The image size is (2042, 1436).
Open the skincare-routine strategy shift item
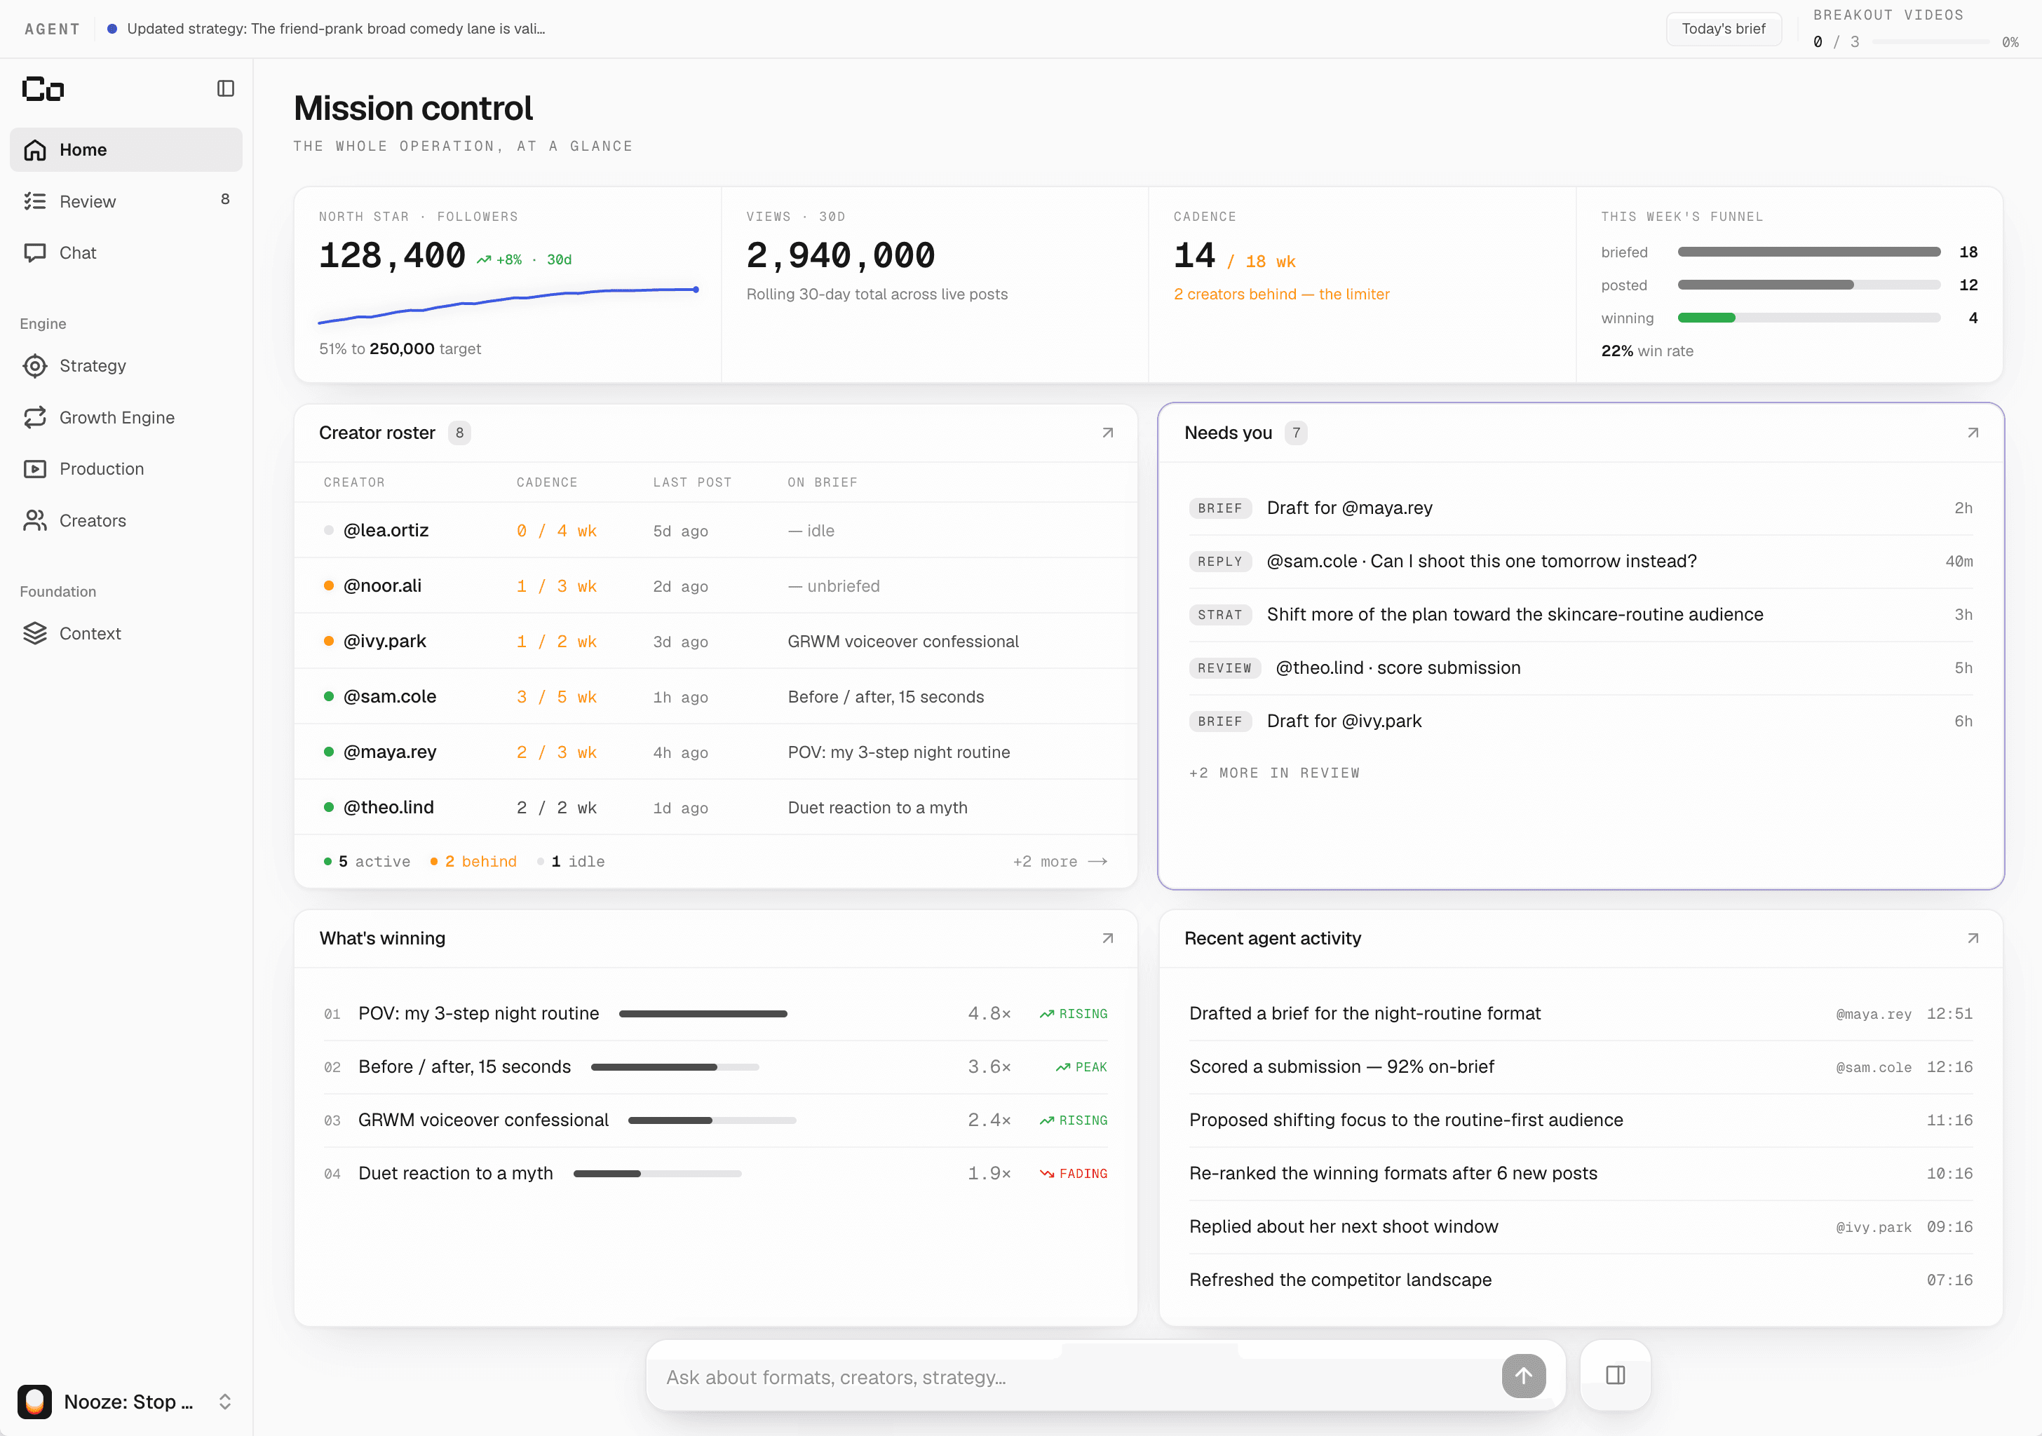(1581, 614)
